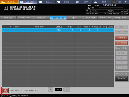Switch to the Output Hist. tab
The height and width of the screenshot is (97, 129).
[x=90, y=18]
